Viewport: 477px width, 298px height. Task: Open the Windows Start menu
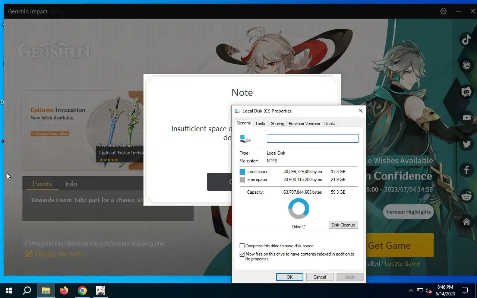(9, 291)
